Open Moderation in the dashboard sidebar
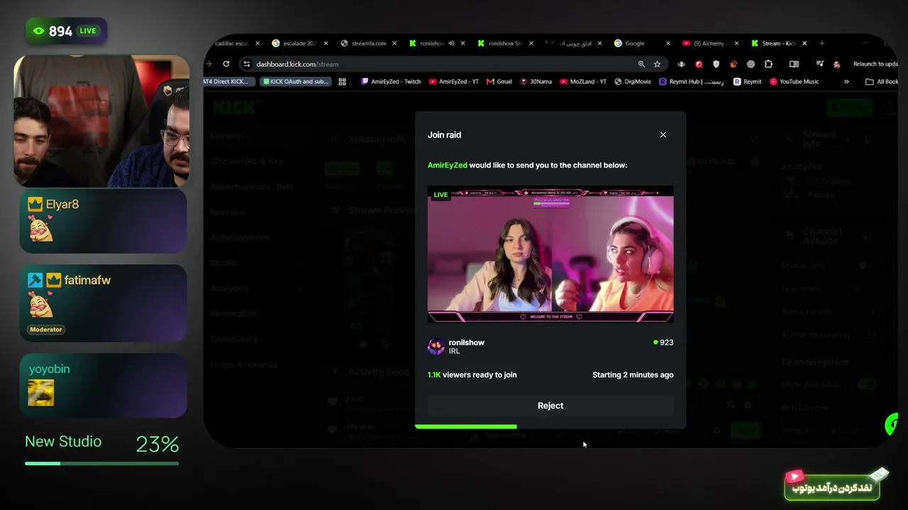Image resolution: width=908 pixels, height=510 pixels. (233, 314)
